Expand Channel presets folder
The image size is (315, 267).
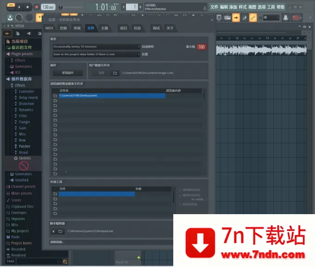23,187
